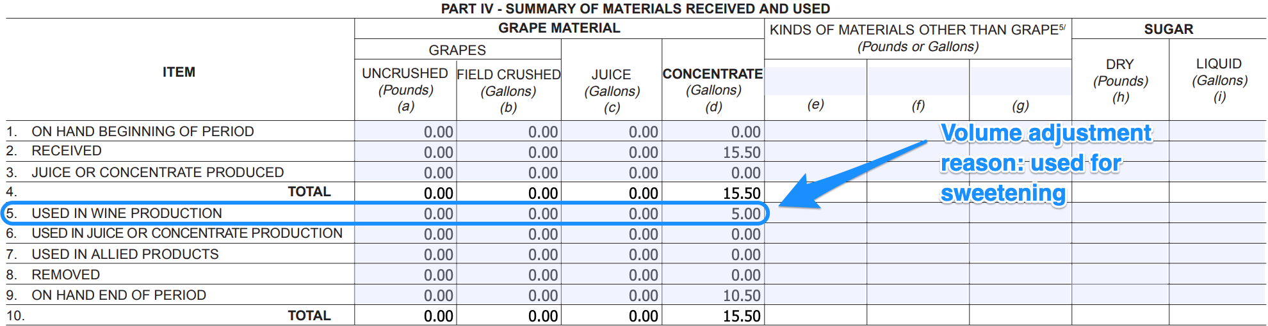Select Used in Allied Products uncrushed field

tap(405, 254)
